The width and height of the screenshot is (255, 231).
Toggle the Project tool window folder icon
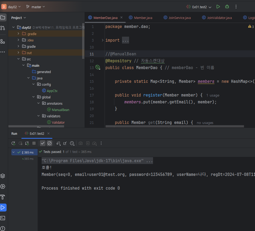coord(3,18)
